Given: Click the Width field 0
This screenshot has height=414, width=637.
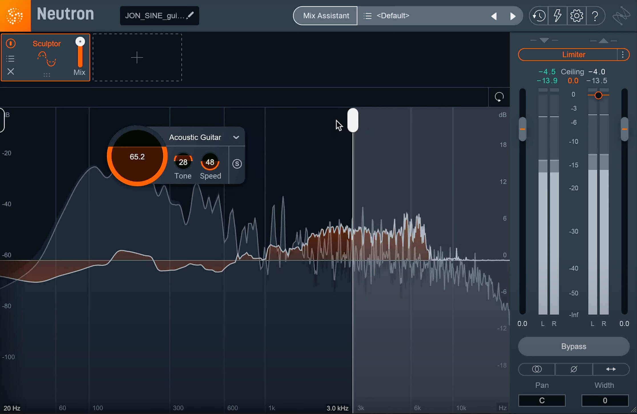Looking at the screenshot, I should tap(605, 401).
